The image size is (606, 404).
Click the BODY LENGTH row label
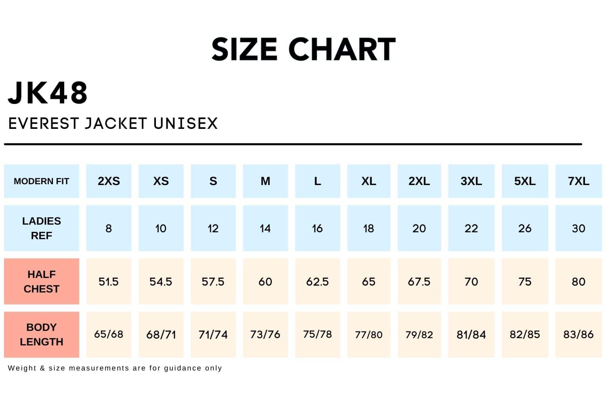pos(42,335)
